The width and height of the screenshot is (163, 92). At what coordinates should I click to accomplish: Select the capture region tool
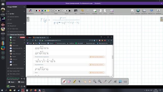[120, 81]
